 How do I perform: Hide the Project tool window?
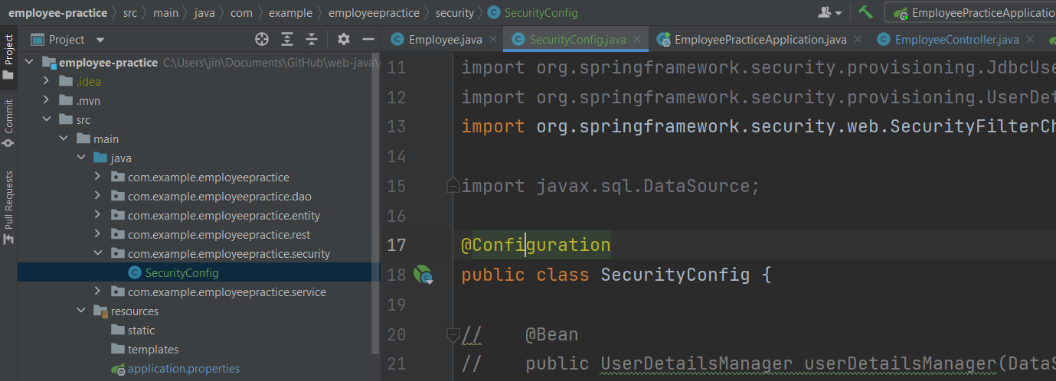click(368, 39)
